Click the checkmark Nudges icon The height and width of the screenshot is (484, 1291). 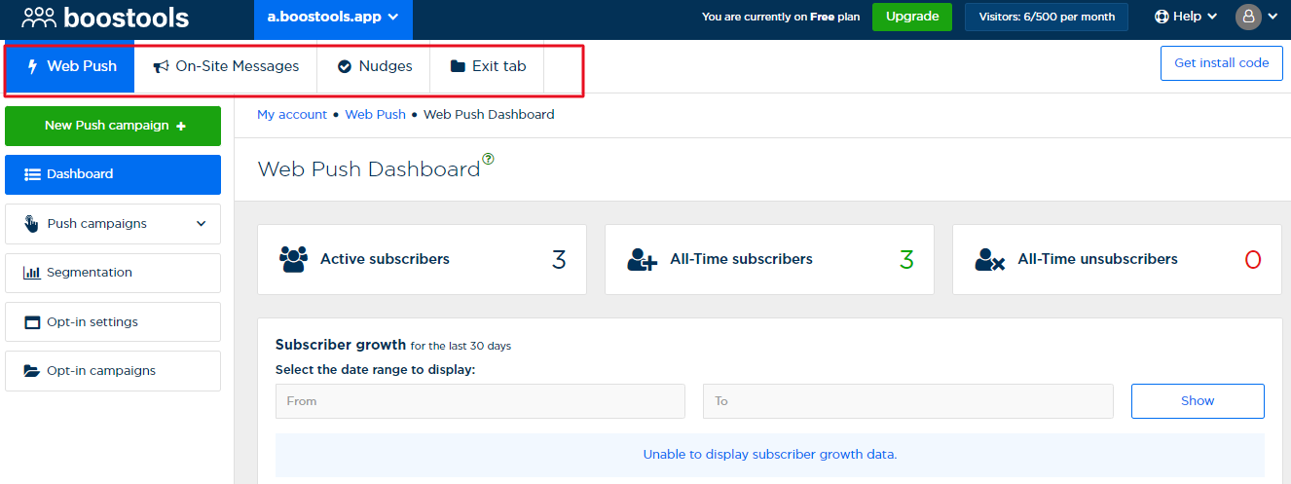pos(344,67)
